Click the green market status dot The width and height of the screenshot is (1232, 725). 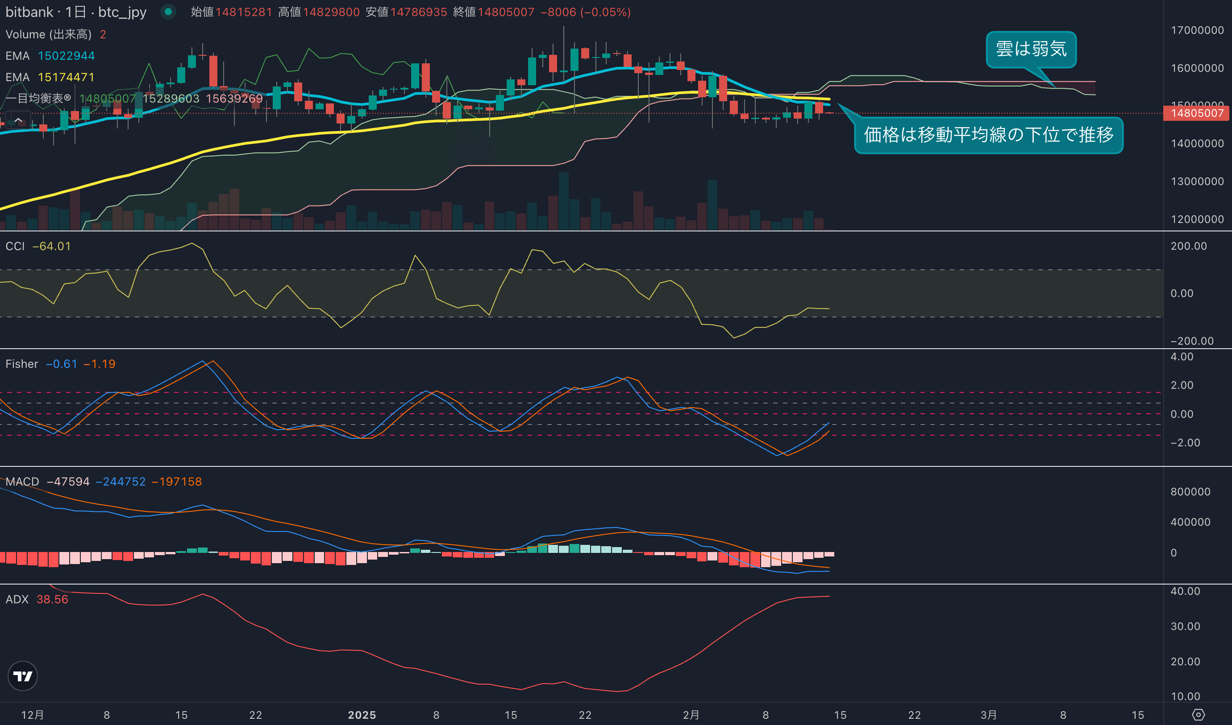(x=168, y=12)
